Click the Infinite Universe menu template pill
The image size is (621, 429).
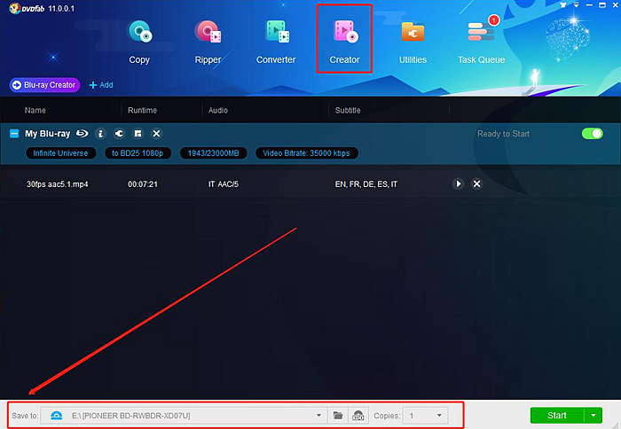[x=60, y=153]
